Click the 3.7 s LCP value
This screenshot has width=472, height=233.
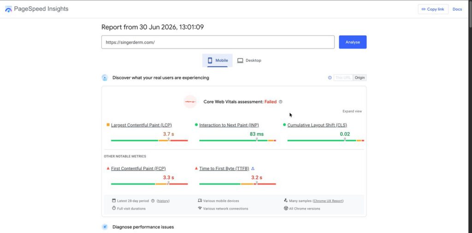click(169, 134)
